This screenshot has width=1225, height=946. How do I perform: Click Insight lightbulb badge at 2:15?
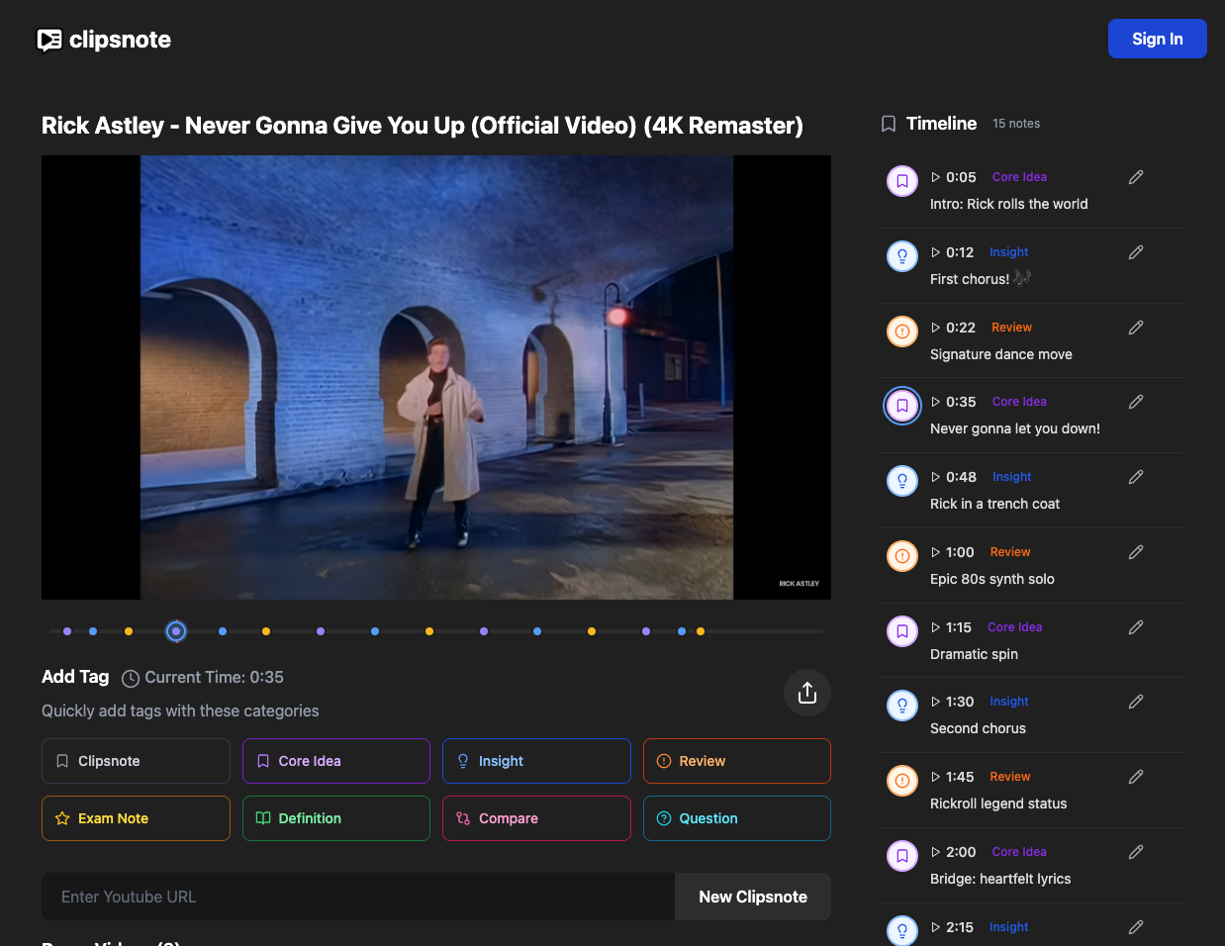tap(902, 931)
